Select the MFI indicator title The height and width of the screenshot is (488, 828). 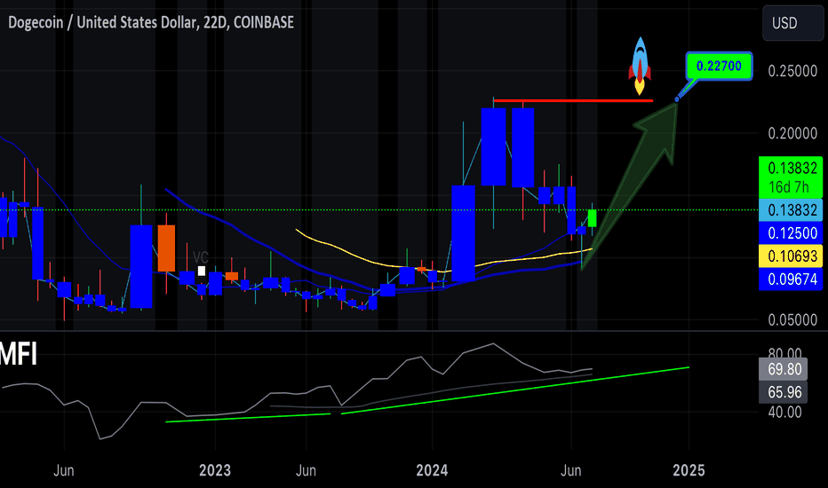[19, 354]
